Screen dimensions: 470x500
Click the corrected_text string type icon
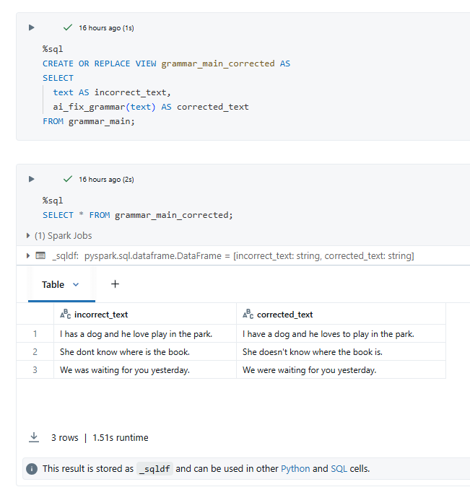tap(248, 315)
